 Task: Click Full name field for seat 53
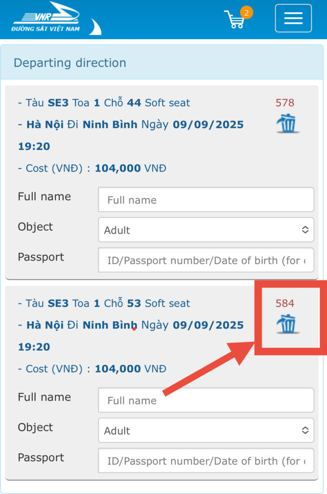206,400
